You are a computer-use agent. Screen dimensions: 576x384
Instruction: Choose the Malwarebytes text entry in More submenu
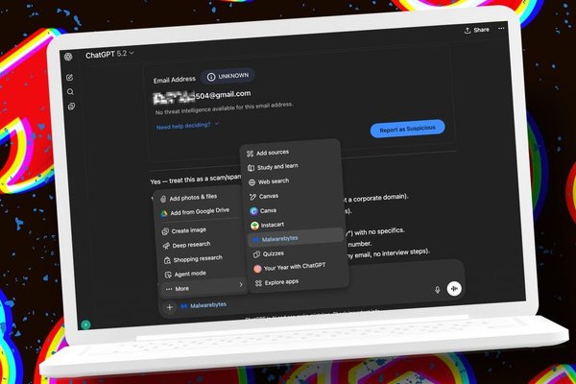click(280, 239)
